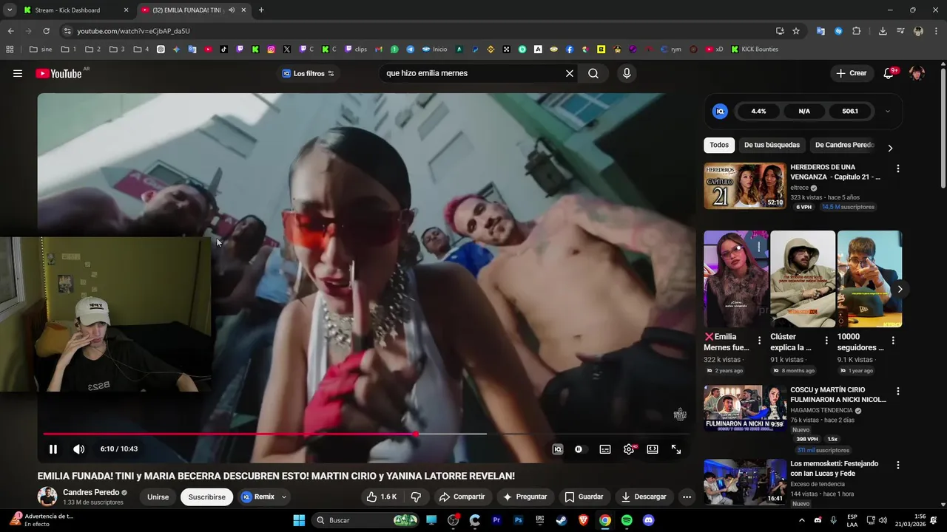Screen dimensions: 947x532
Task: Open the 'Los mernosketti' video thumbnail
Action: tap(745, 482)
